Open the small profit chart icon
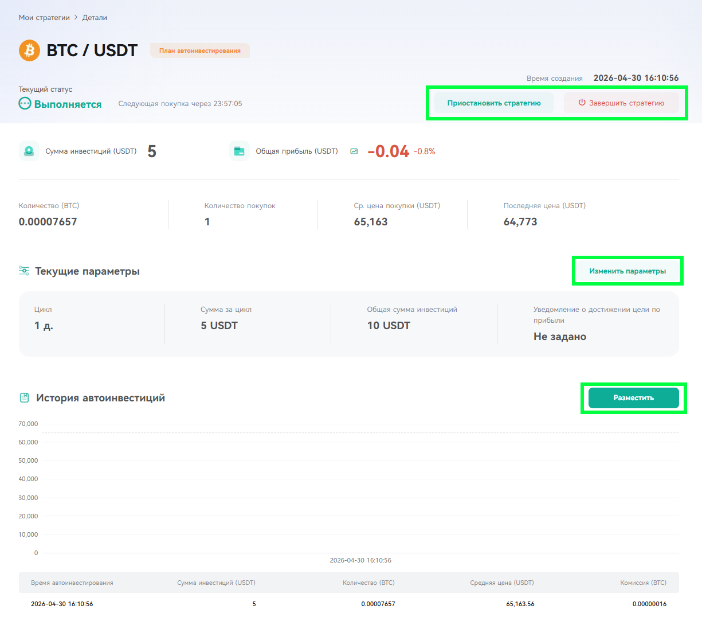 point(354,151)
